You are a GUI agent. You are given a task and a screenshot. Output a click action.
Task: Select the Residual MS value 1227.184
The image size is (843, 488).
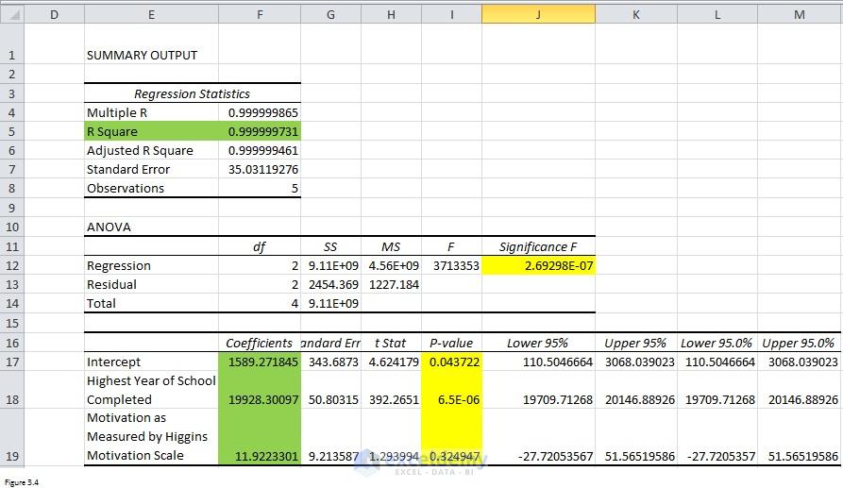392,284
